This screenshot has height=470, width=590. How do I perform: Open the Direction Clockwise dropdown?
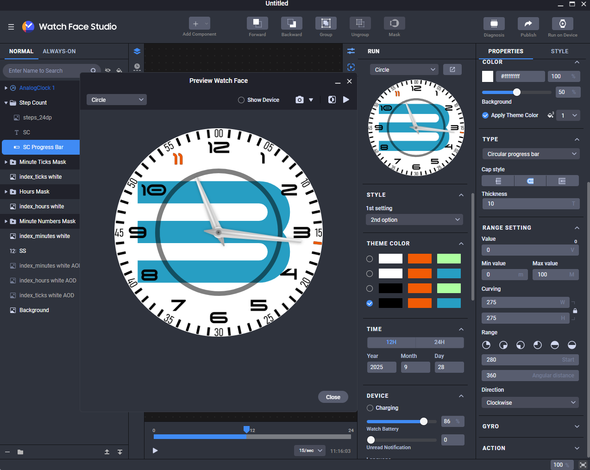530,403
